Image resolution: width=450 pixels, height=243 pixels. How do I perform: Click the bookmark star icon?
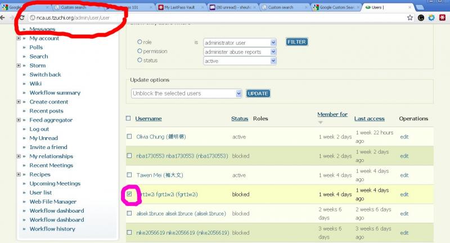[410, 17]
